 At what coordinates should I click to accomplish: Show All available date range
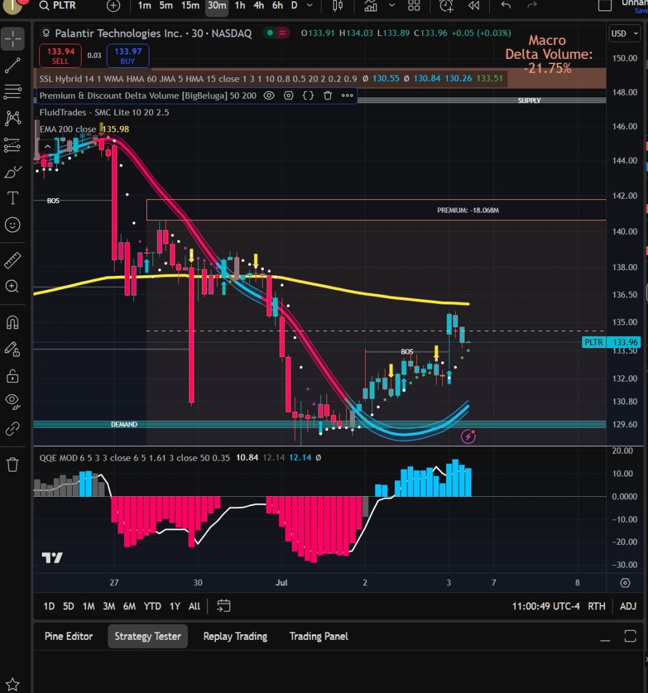194,606
